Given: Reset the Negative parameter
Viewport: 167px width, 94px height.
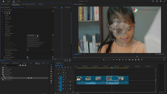Looking at the screenshot, I should (53, 35).
